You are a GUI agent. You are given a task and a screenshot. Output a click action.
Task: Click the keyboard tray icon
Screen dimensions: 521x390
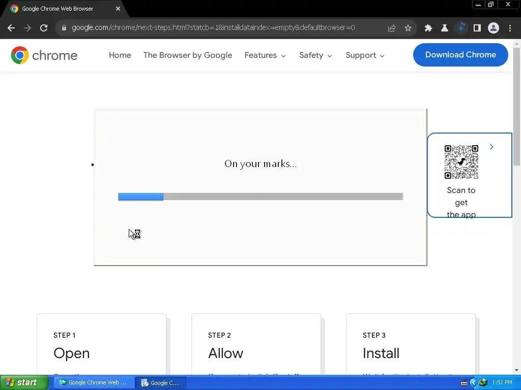point(464,383)
